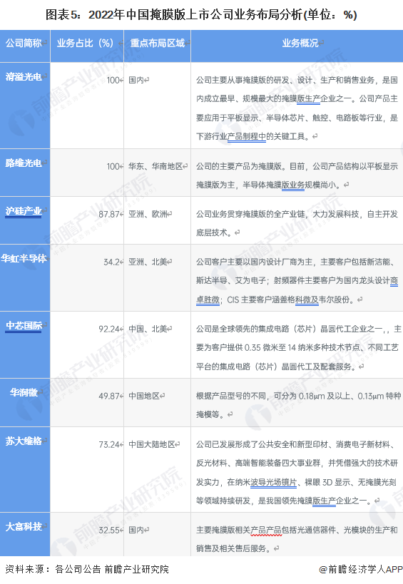Viewport: 403px width, 584px height.
Task: Click the chart title 图表5
Action: pos(62,15)
